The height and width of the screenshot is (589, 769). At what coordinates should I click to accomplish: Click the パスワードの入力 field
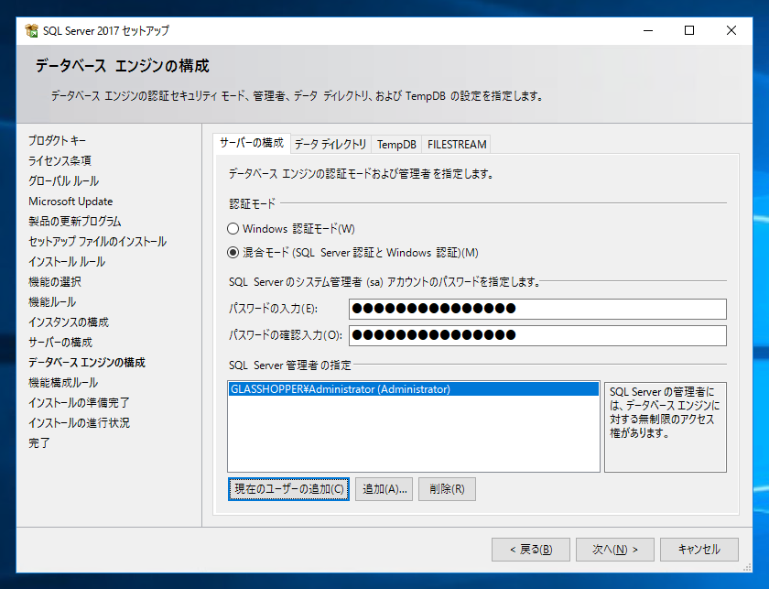[x=537, y=309]
